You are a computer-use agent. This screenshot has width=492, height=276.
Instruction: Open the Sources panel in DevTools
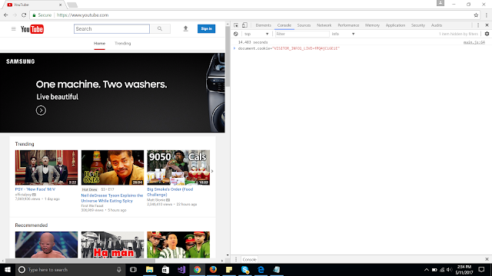(304, 25)
